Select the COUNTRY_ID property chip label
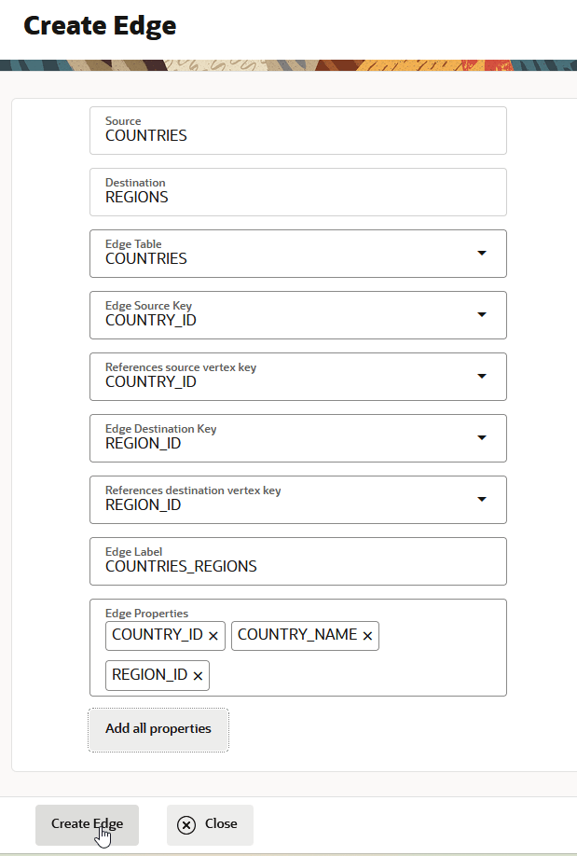Screen dimensions: 577x856 click(x=158, y=635)
